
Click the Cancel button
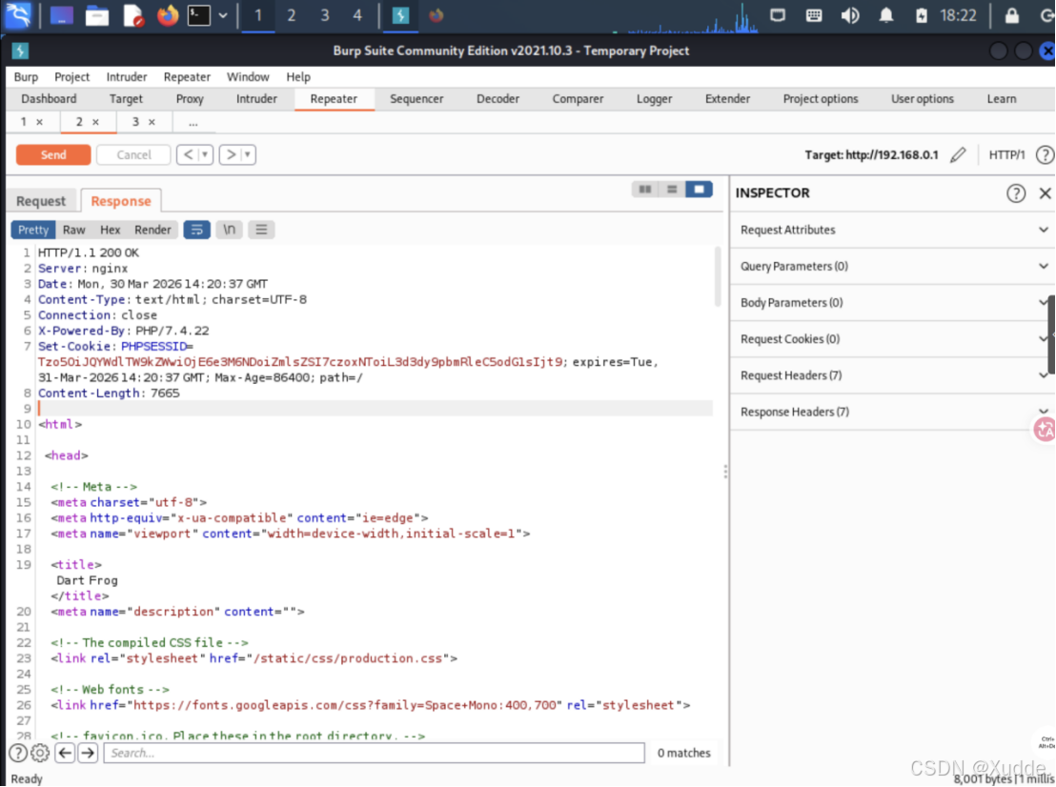133,155
